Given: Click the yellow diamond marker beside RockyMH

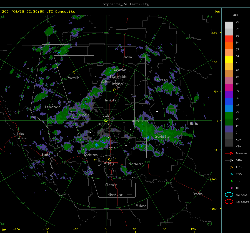Looking at the screenshot, I should click(x=74, y=72).
